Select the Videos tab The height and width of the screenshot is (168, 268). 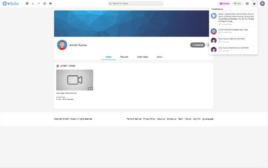[108, 57]
